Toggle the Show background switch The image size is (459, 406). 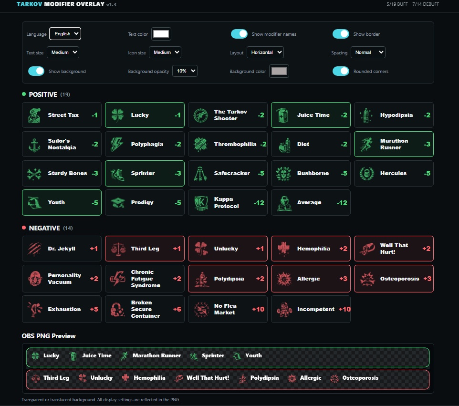pos(36,71)
